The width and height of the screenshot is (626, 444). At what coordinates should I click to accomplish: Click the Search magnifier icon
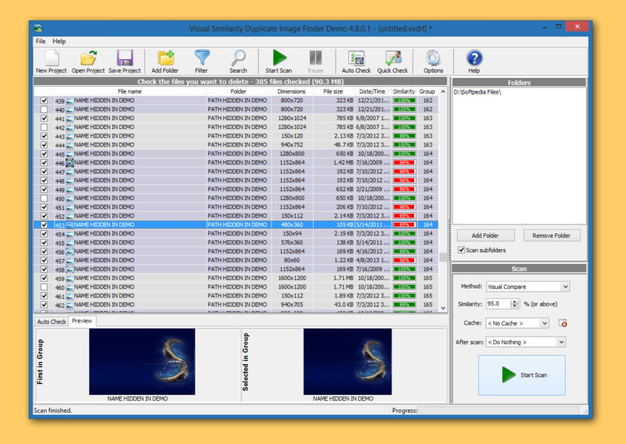pyautogui.click(x=238, y=60)
